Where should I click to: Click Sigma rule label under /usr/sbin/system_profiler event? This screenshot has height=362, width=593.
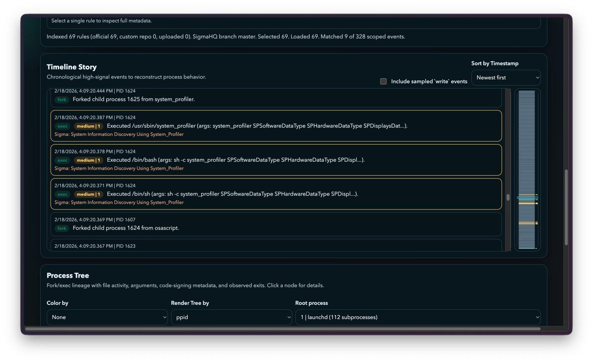pyautogui.click(x=119, y=134)
